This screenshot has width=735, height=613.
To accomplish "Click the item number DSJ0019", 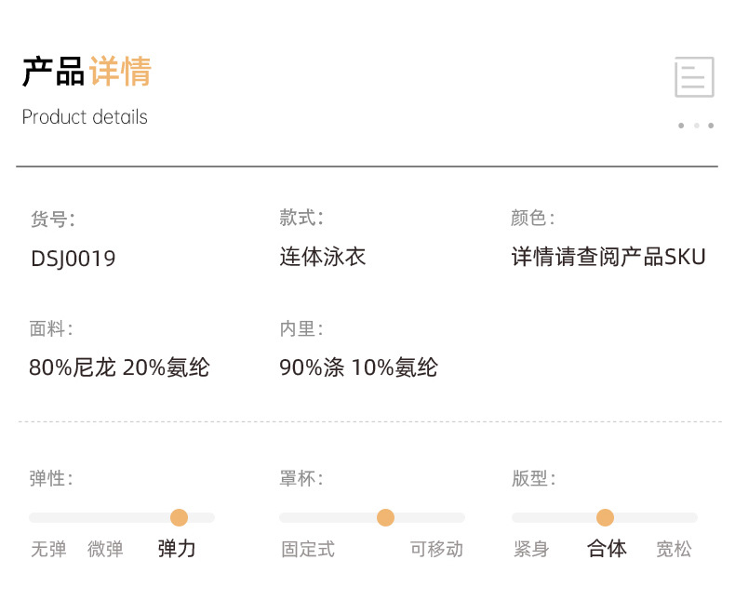I will coord(73,259).
